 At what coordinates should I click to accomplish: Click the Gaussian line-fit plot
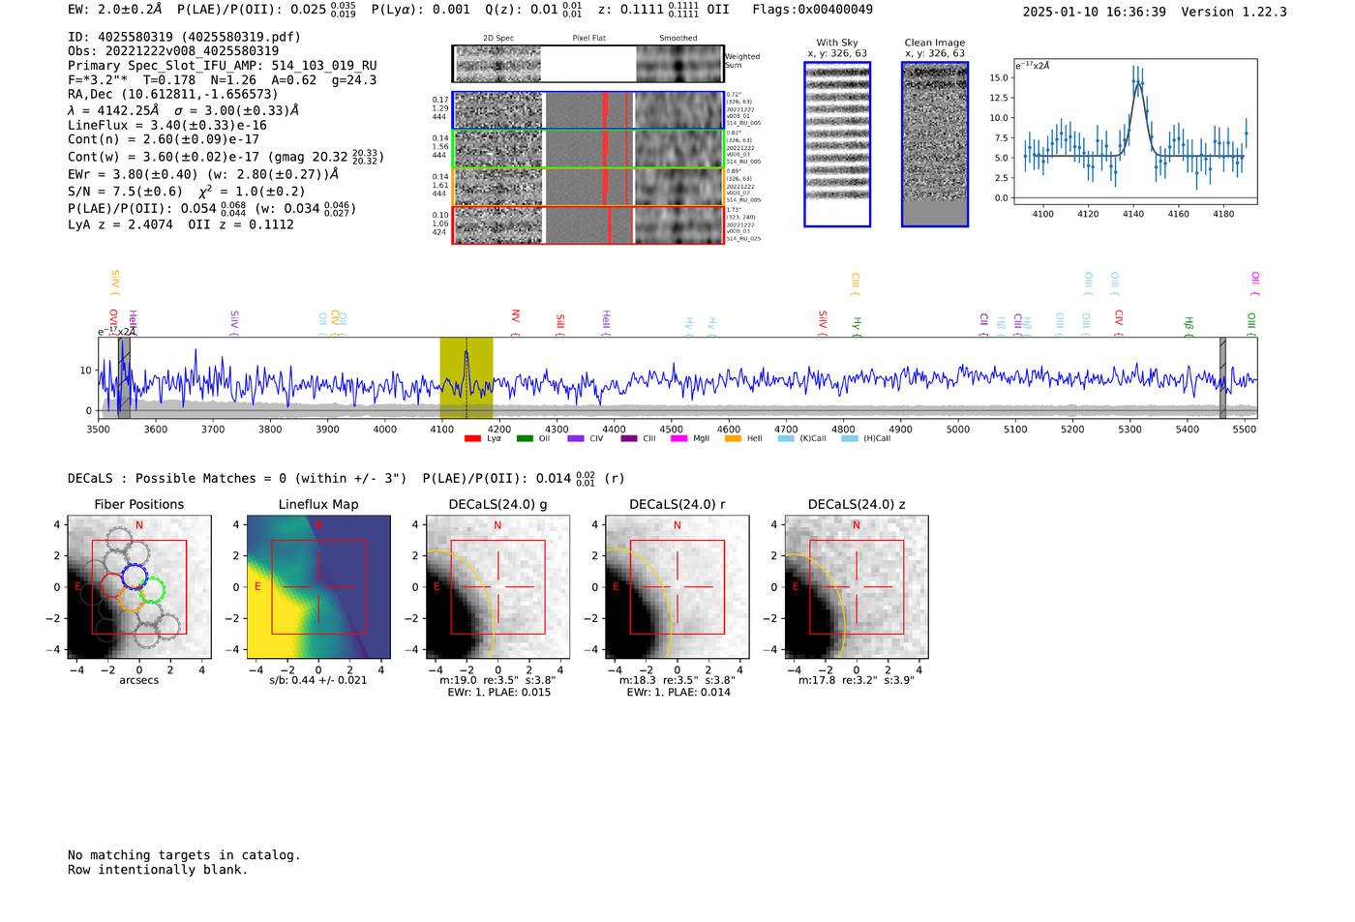pos(1134,132)
